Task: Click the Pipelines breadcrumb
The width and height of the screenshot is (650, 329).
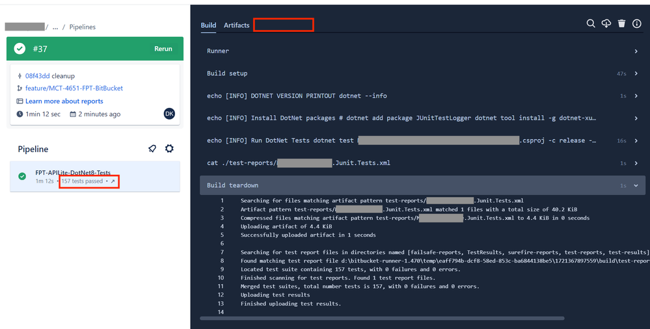Action: 82,27
